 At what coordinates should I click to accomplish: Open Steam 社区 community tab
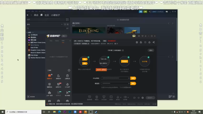47,15
